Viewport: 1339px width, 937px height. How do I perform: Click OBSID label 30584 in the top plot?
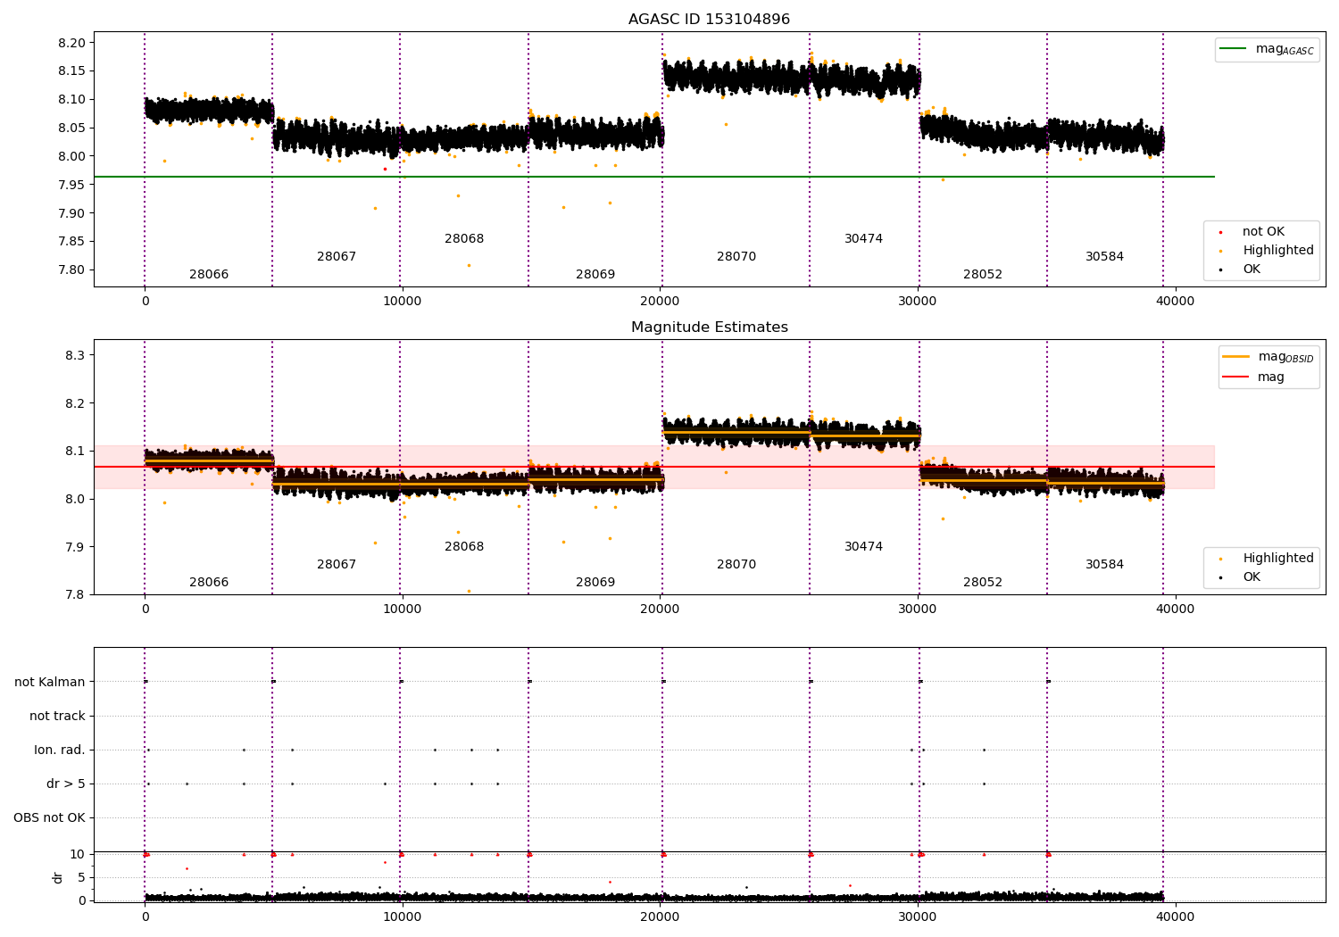pyautogui.click(x=1105, y=257)
